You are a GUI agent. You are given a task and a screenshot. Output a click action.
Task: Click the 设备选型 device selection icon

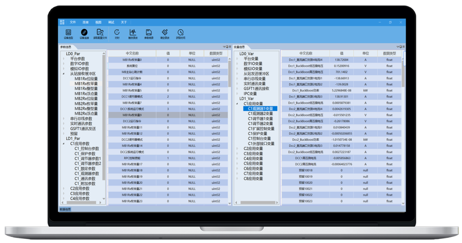[68, 33]
